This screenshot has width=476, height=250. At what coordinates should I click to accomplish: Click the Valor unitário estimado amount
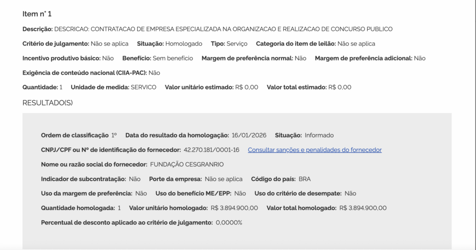(246, 87)
